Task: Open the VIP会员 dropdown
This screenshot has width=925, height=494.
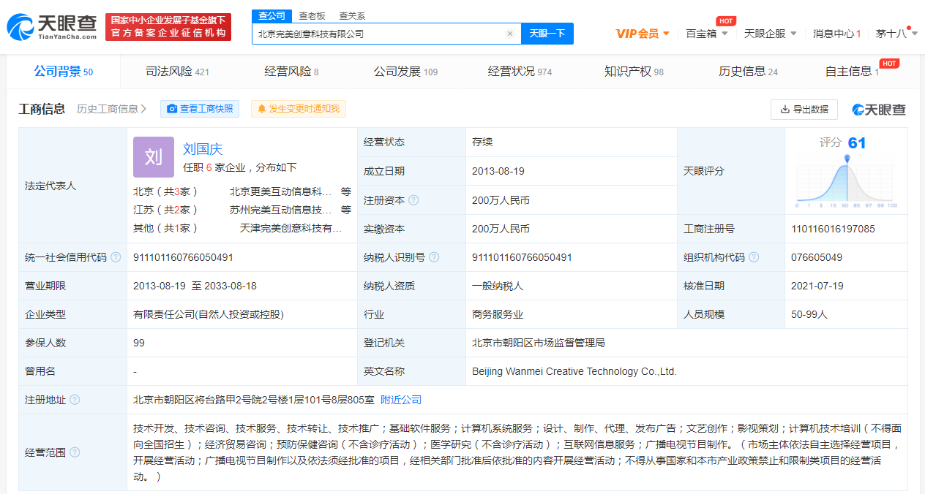Action: 643,34
